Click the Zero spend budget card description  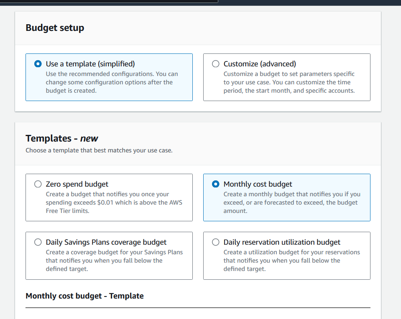click(114, 203)
